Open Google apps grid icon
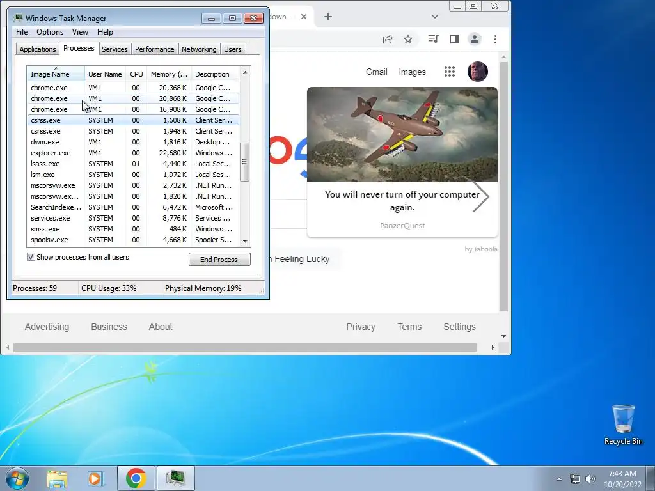Image resolution: width=655 pixels, height=491 pixels. 450,72
